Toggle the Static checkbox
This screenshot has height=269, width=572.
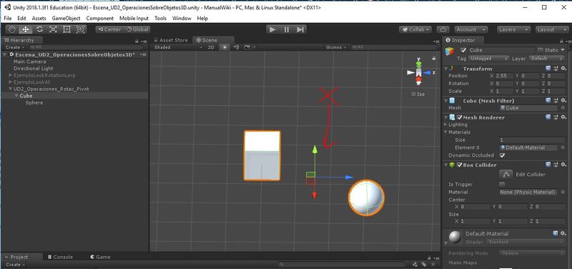540,50
